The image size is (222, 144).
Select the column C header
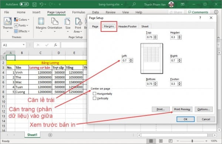(40, 53)
